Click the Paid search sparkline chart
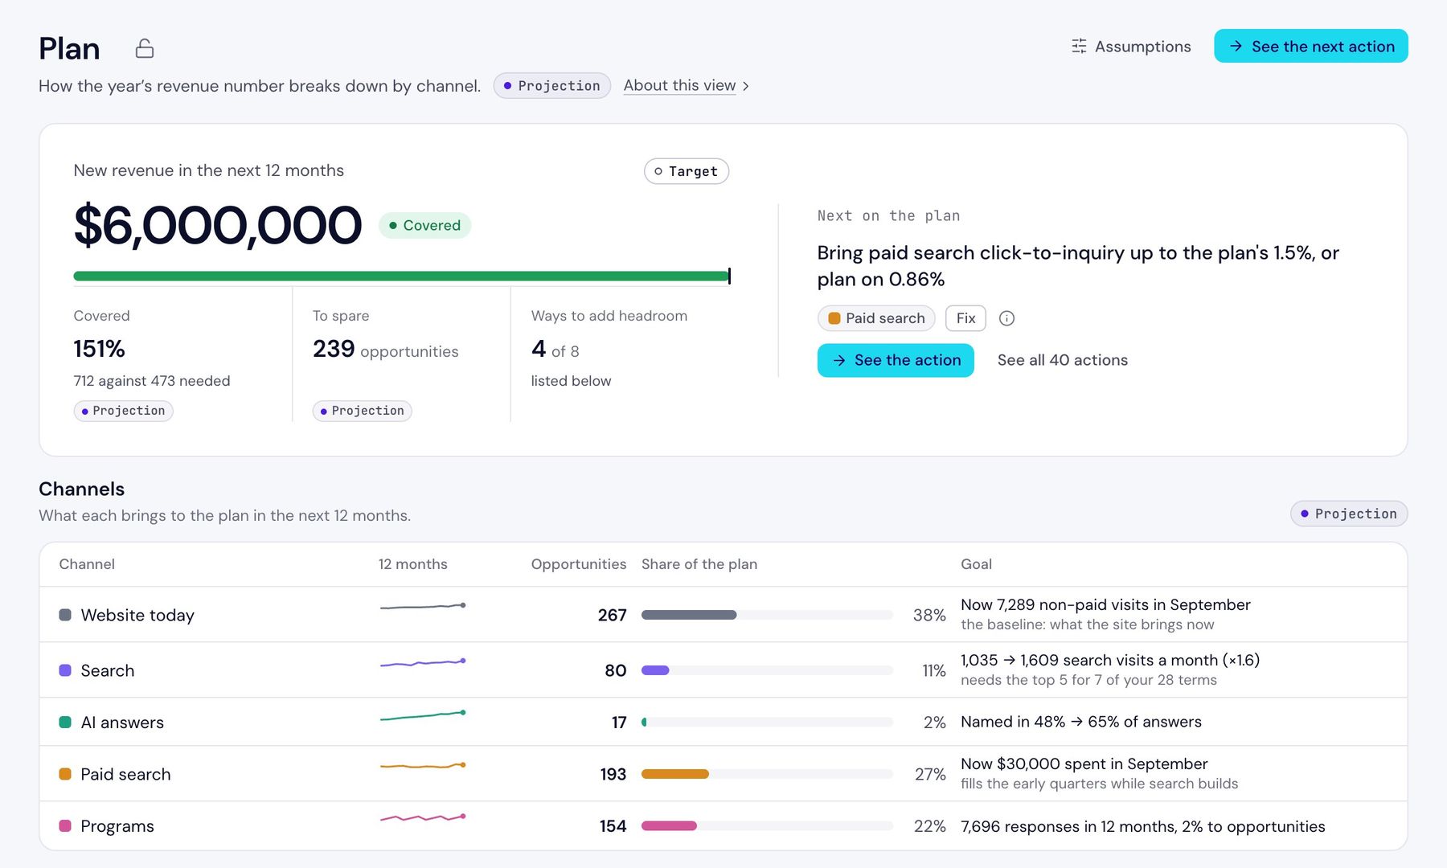 click(x=423, y=766)
